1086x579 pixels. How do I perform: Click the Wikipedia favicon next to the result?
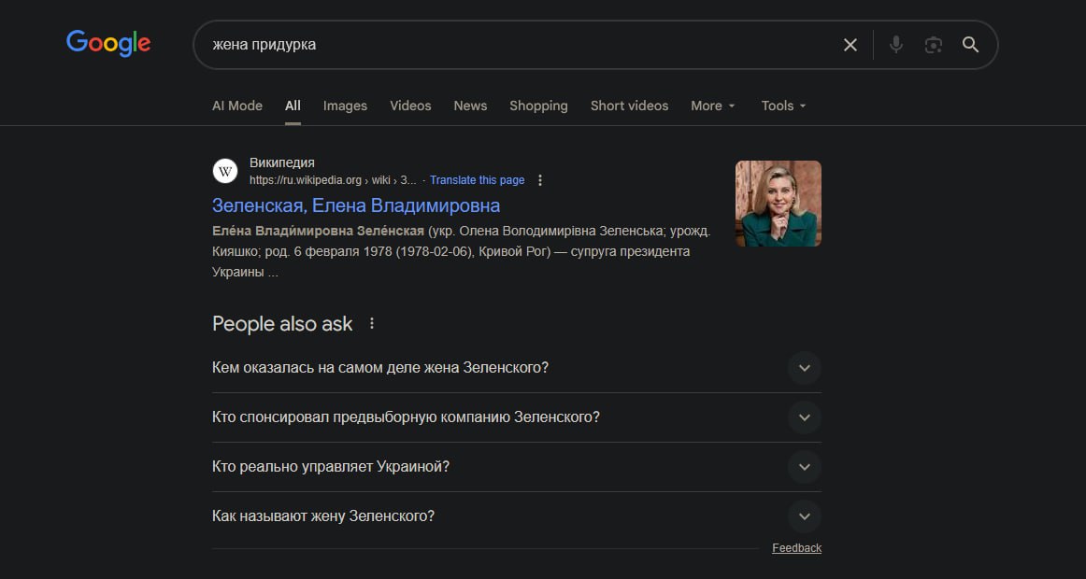(225, 171)
